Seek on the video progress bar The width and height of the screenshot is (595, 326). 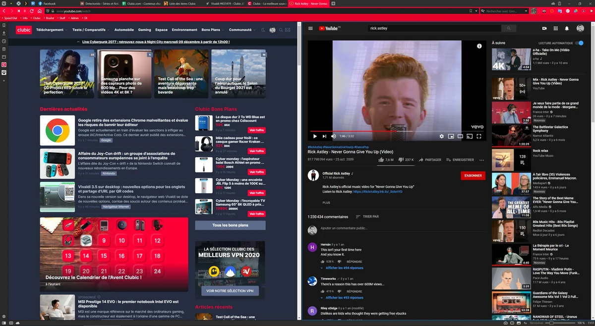pyautogui.click(x=397, y=131)
